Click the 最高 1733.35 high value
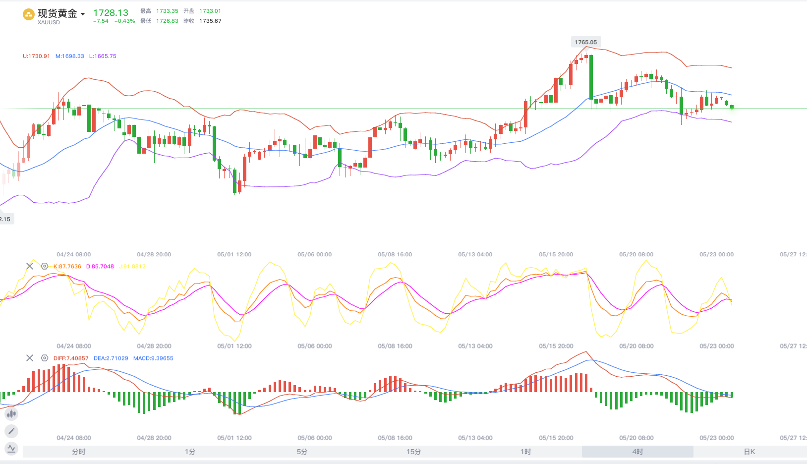The width and height of the screenshot is (807, 464). pyautogui.click(x=159, y=11)
